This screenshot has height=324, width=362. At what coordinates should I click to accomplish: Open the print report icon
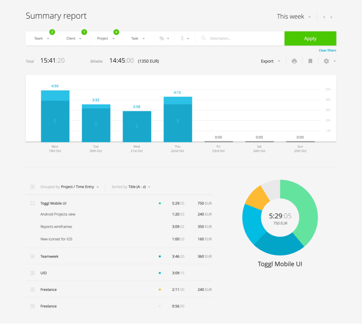click(294, 61)
